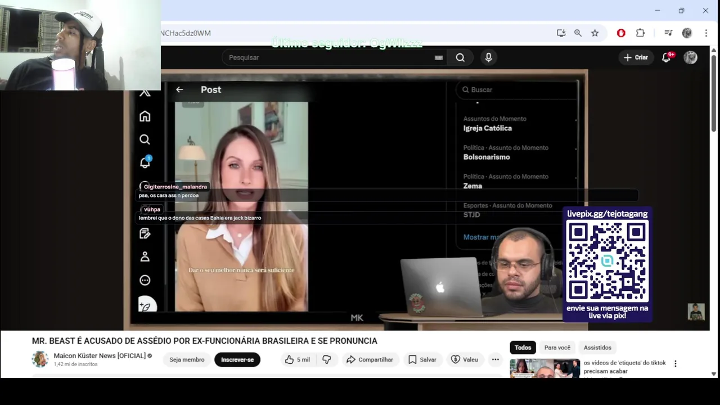Image resolution: width=720 pixels, height=405 pixels.
Task: Click the lists icon in X sidebar
Action: [145, 233]
